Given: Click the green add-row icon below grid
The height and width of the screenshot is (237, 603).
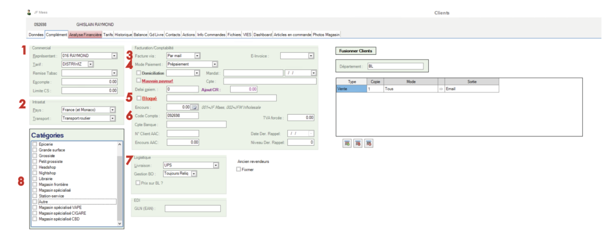Looking at the screenshot, I should click(347, 142).
